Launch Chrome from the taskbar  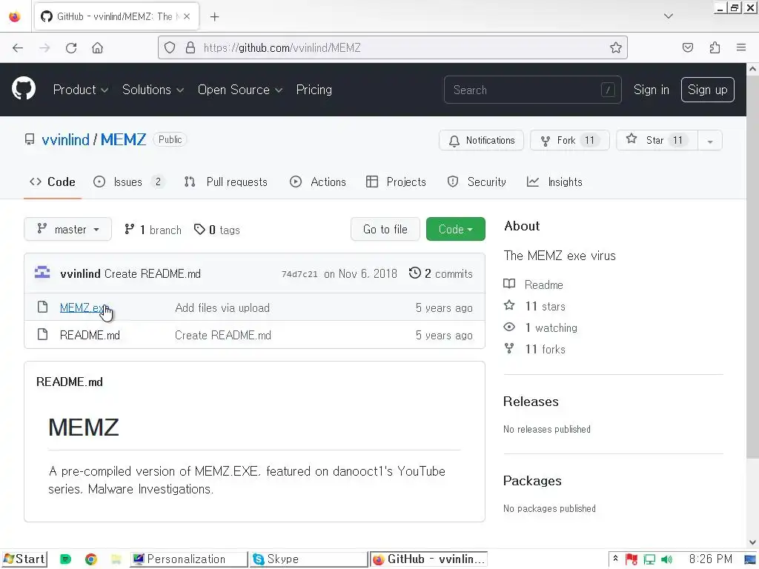tap(90, 560)
